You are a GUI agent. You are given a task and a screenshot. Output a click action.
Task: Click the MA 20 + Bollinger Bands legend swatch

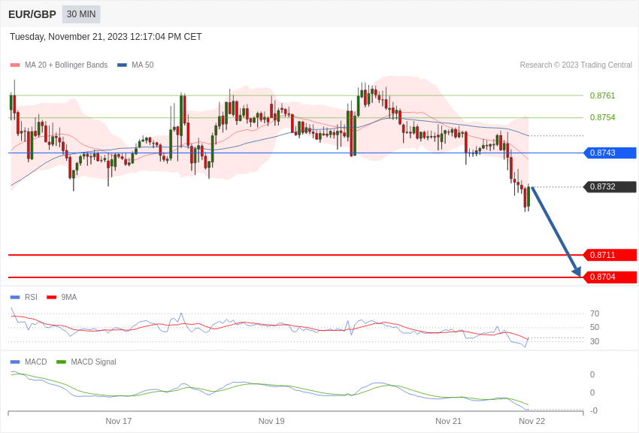pos(15,65)
